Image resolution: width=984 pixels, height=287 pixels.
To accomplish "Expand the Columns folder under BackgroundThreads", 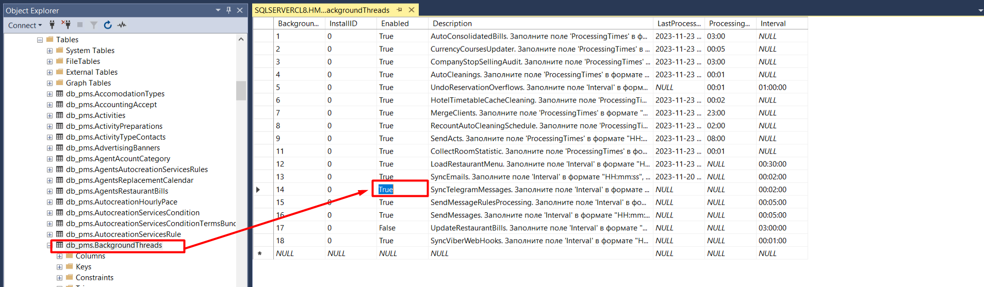I will tap(59, 256).
